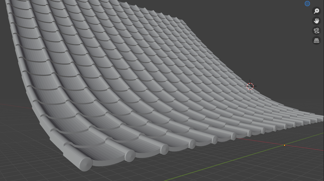
Task: Select the front-most round tile end cap
Action: point(86,164)
